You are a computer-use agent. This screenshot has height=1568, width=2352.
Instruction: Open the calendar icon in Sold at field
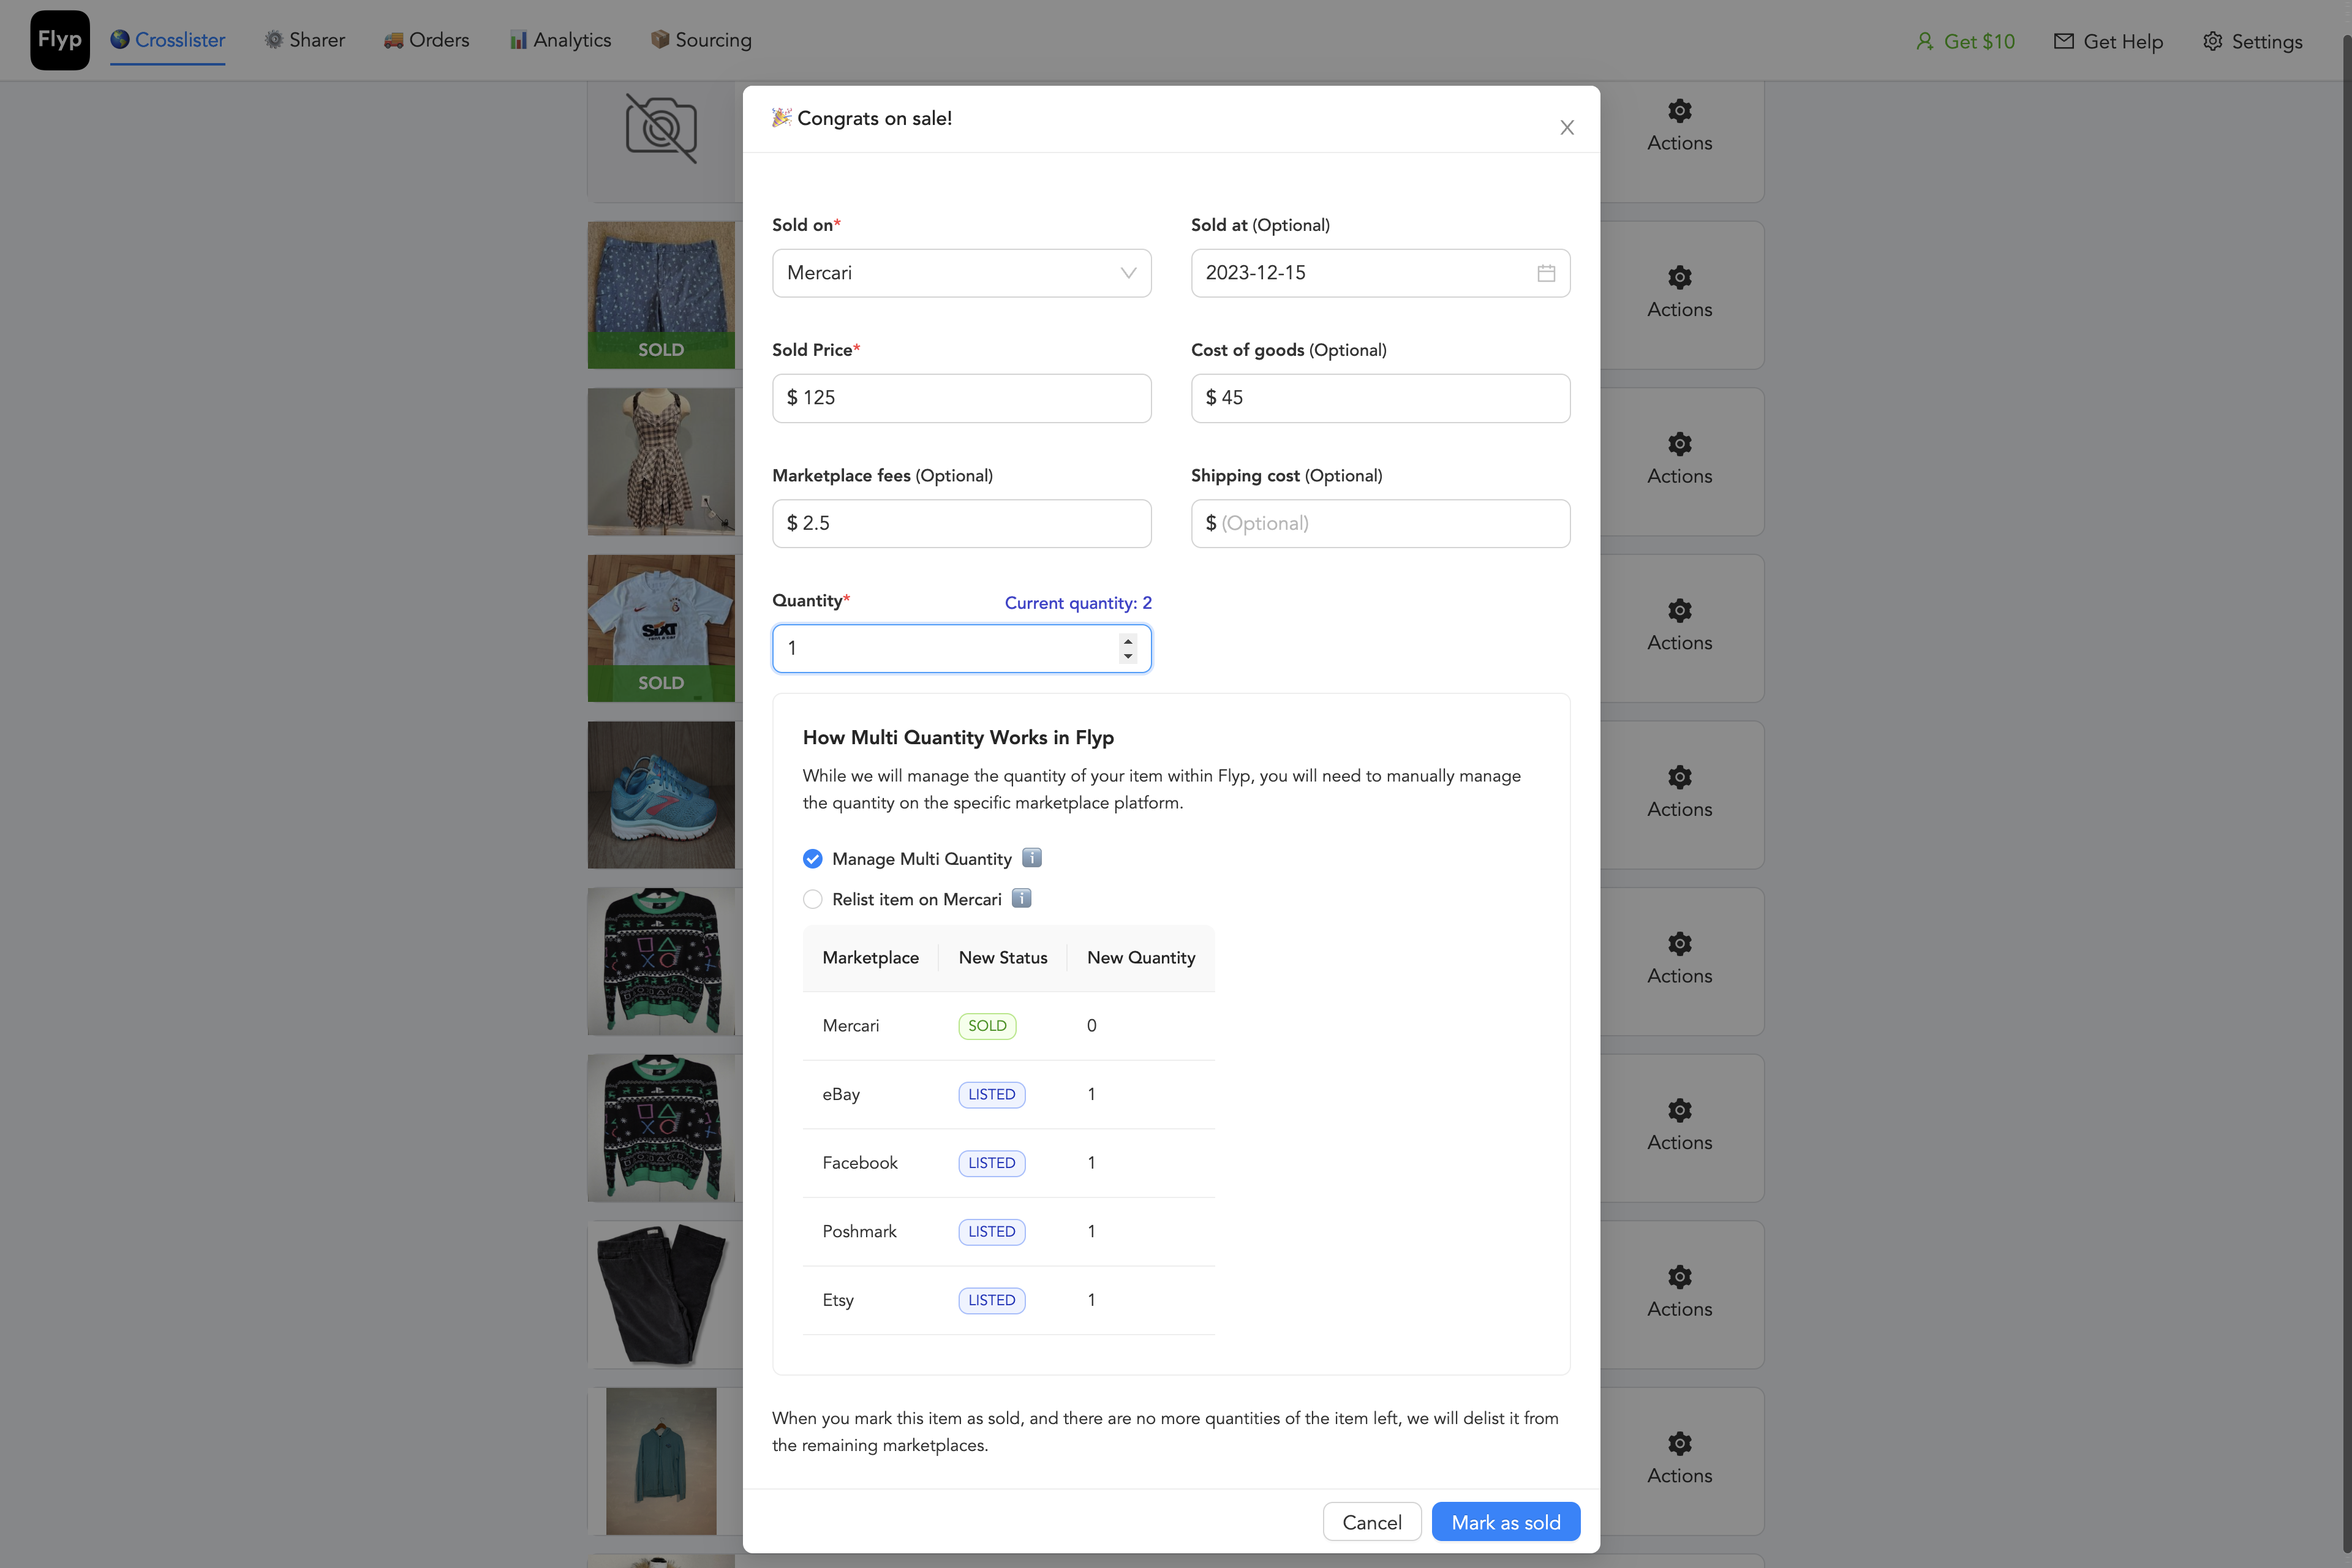click(1546, 272)
